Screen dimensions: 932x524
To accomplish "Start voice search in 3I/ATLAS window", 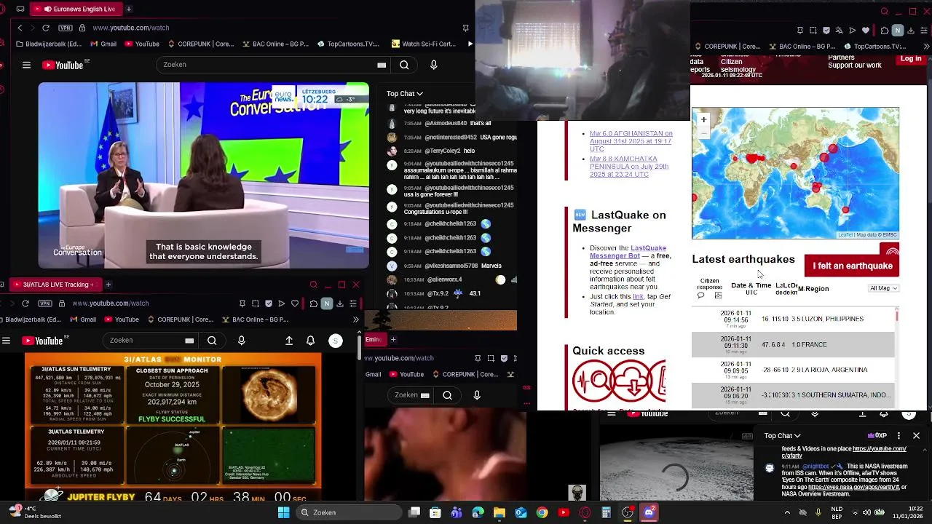I will (241, 341).
